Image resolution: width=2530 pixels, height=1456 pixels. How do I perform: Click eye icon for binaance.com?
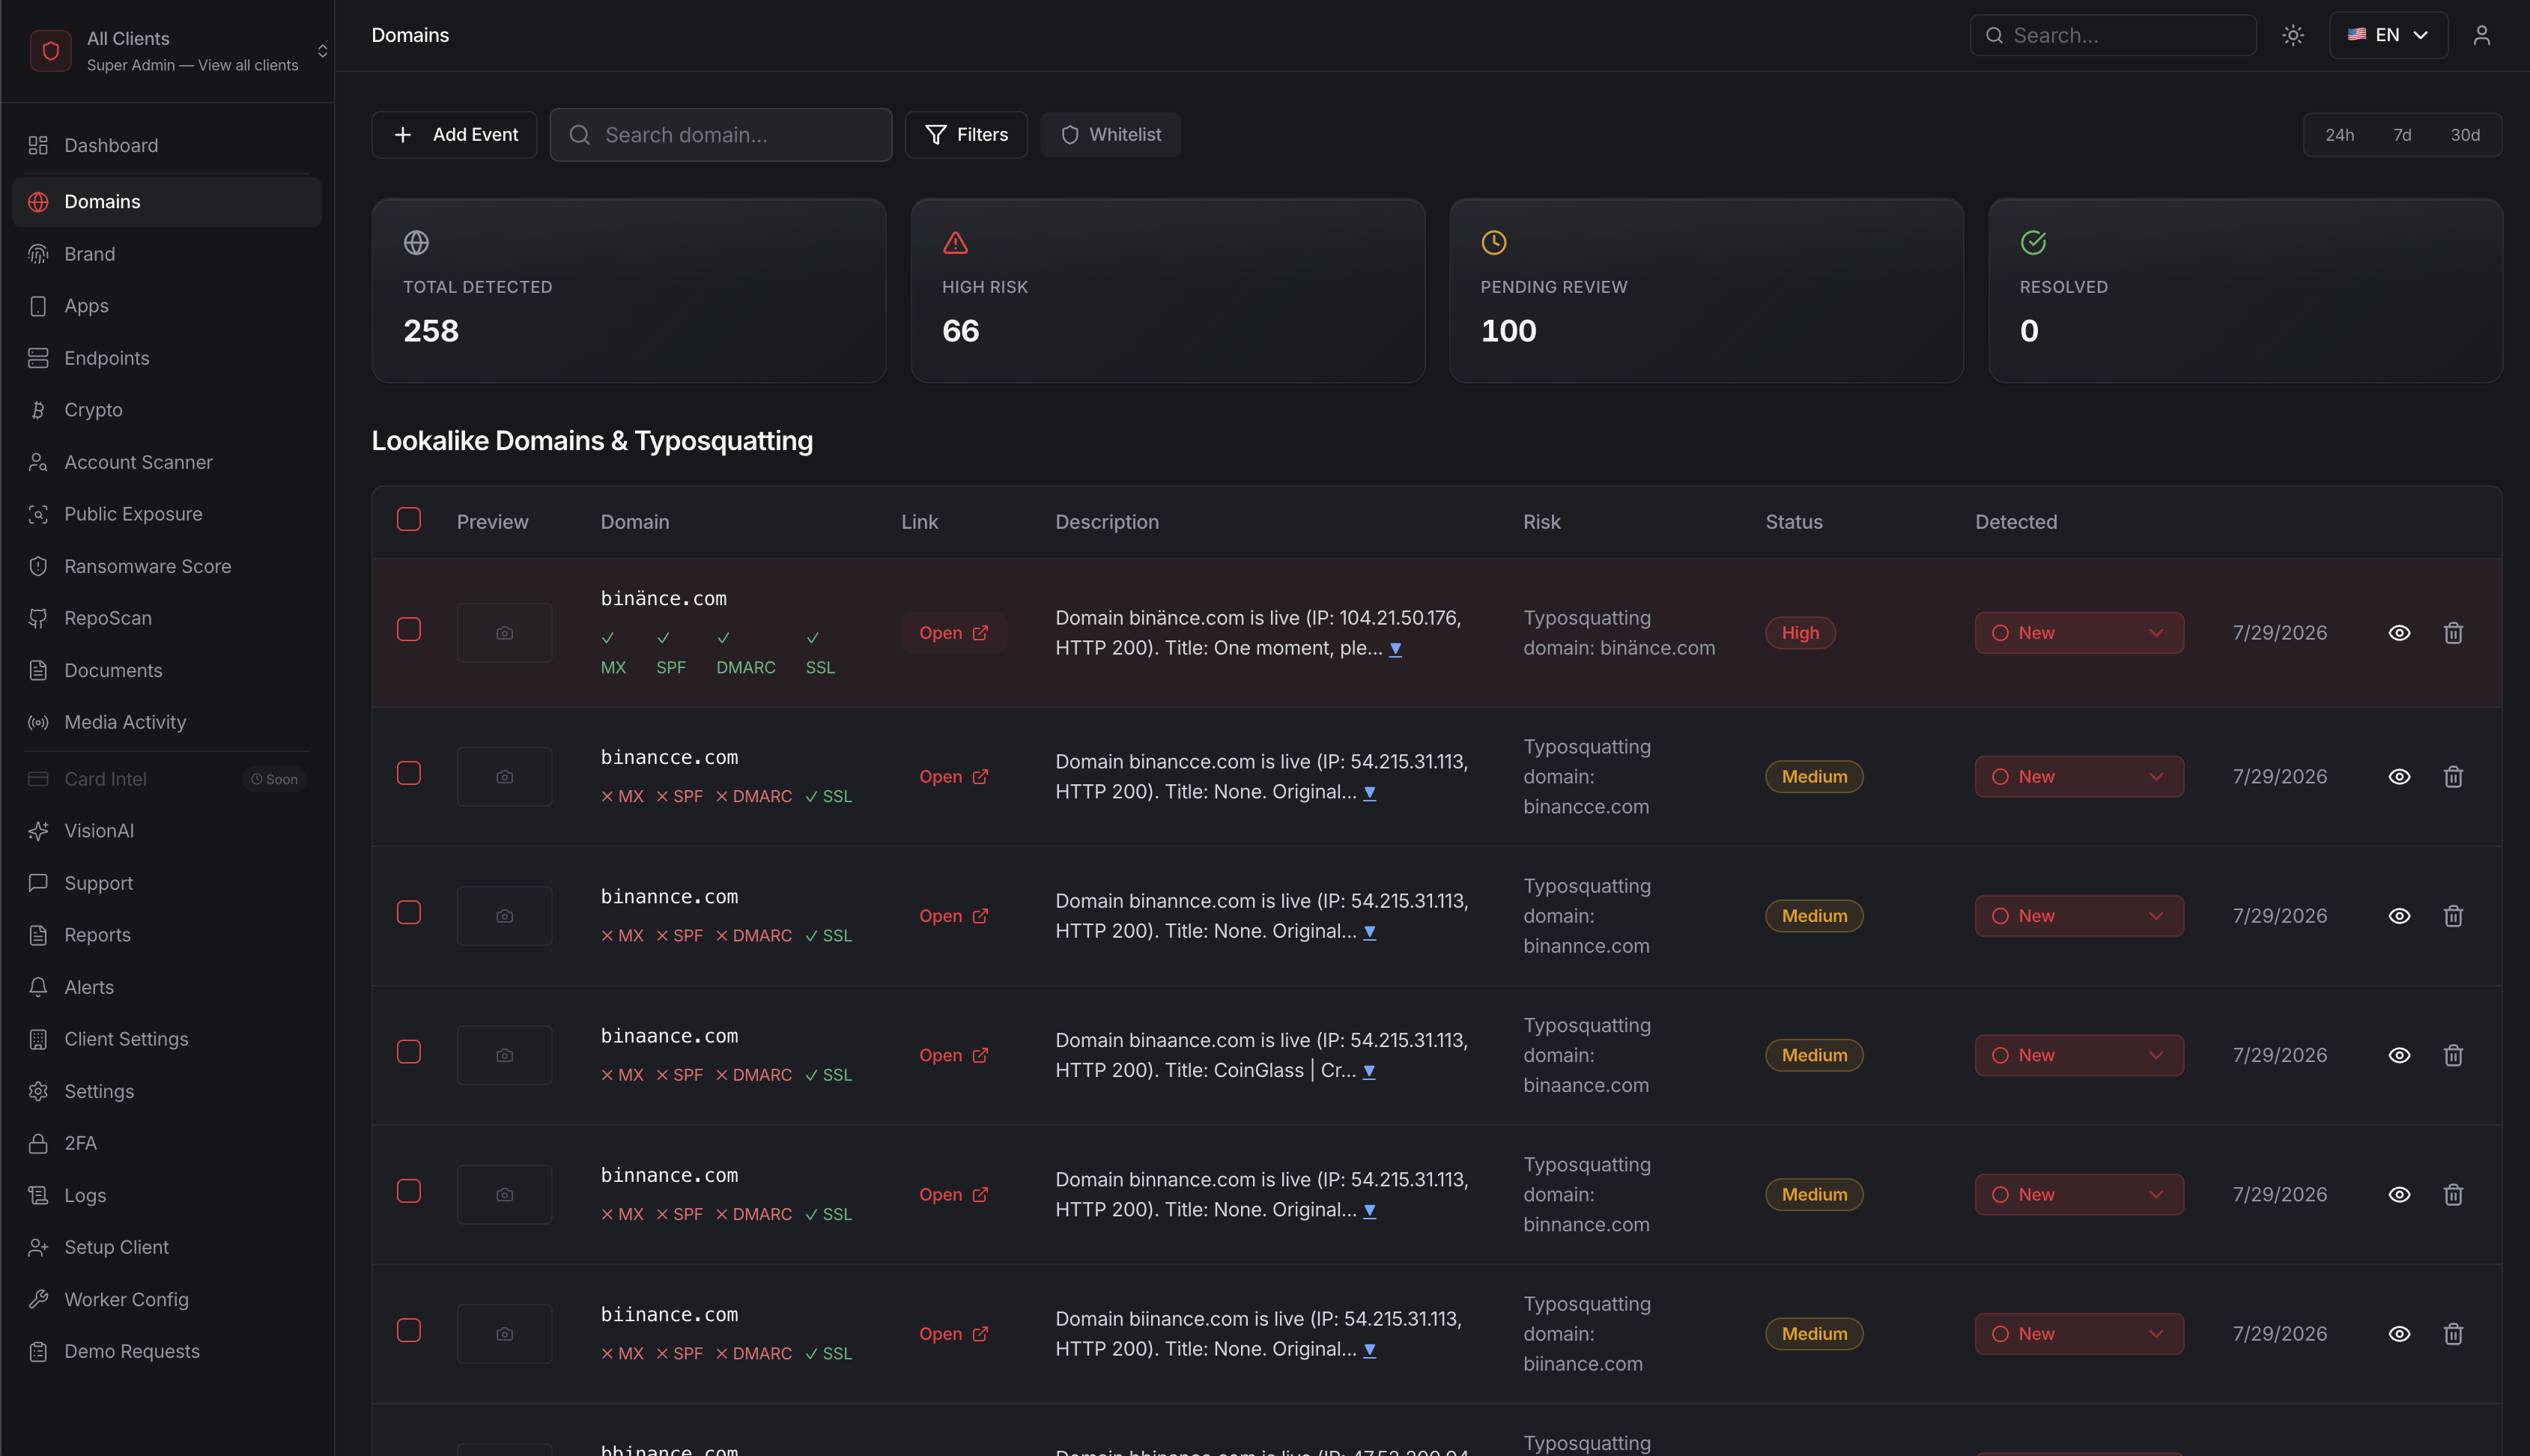click(2399, 1055)
